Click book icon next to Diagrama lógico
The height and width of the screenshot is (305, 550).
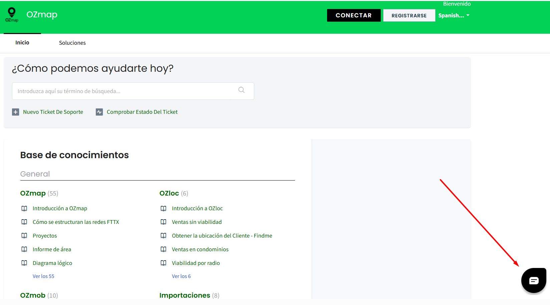(x=24, y=263)
